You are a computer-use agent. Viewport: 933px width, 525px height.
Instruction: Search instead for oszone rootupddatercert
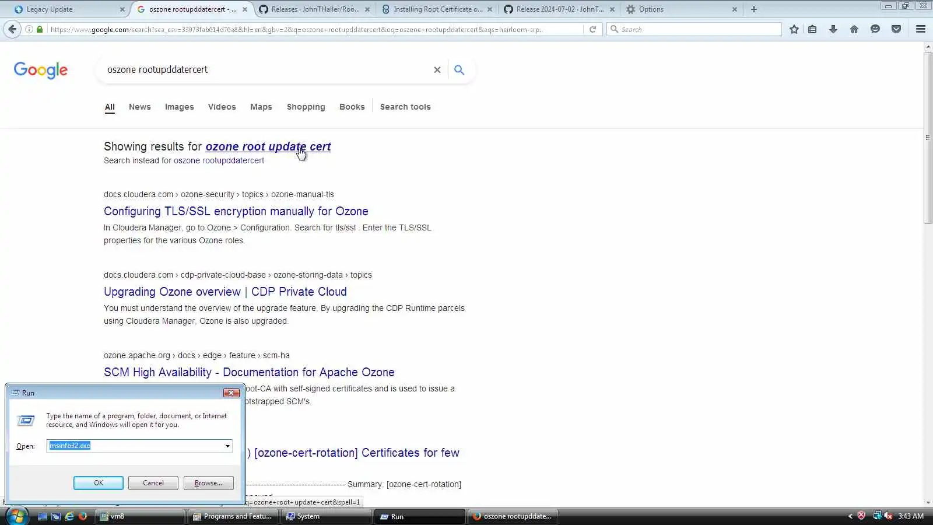coord(219,161)
